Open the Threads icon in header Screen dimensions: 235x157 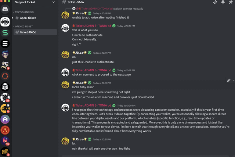215,2
